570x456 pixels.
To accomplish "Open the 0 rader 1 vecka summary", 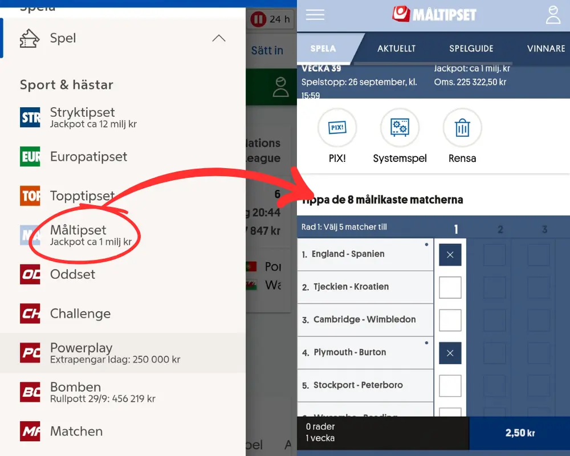I will [383, 433].
